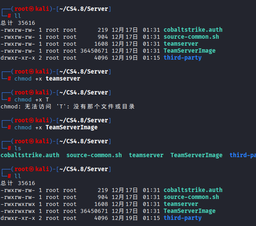The width and height of the screenshot is (256, 226).
Task: Click the last '总计 35616' line
Action: click(x=18, y=183)
